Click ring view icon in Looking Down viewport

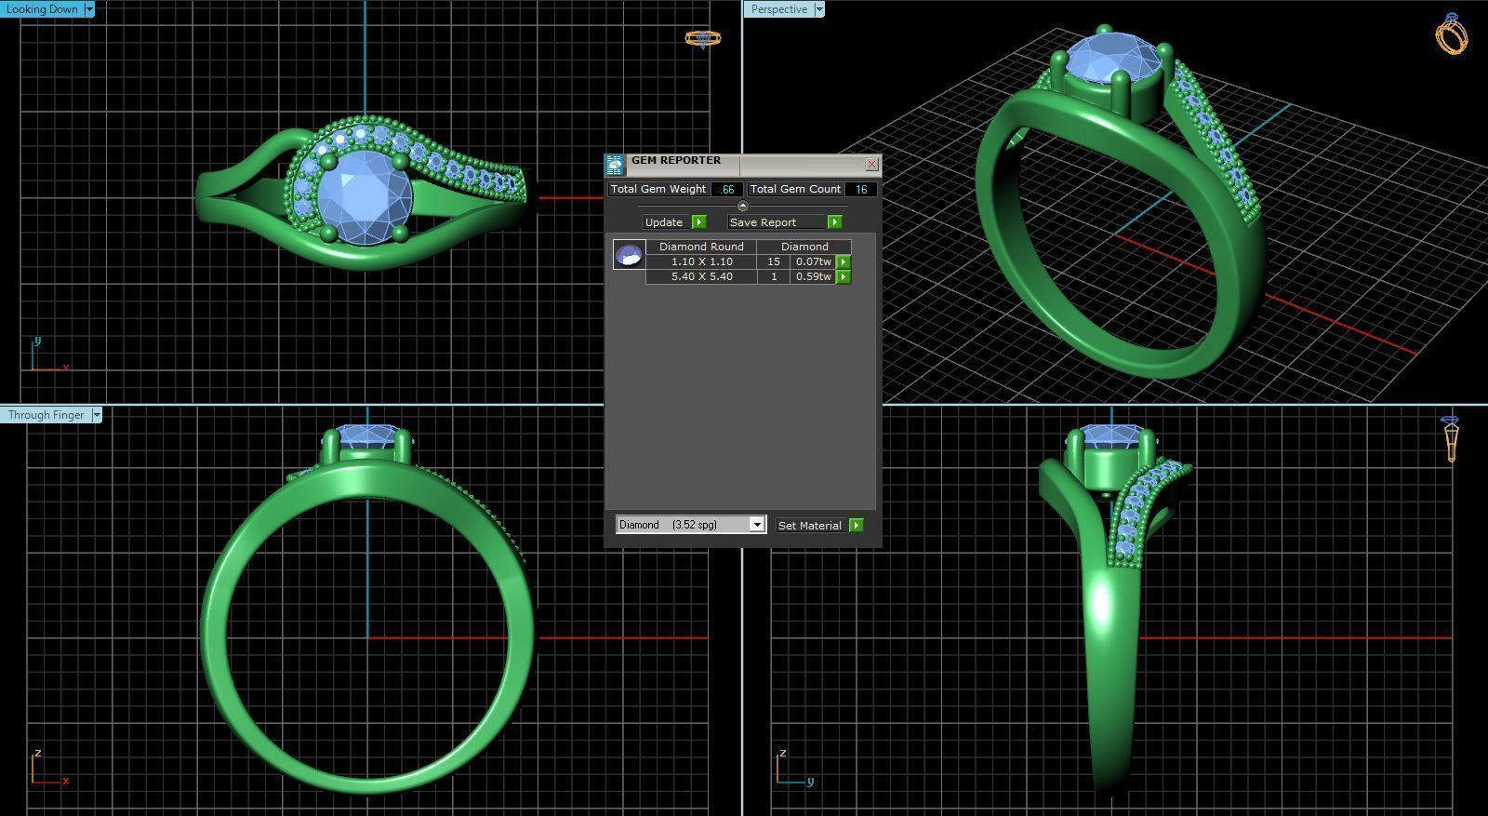coord(702,38)
